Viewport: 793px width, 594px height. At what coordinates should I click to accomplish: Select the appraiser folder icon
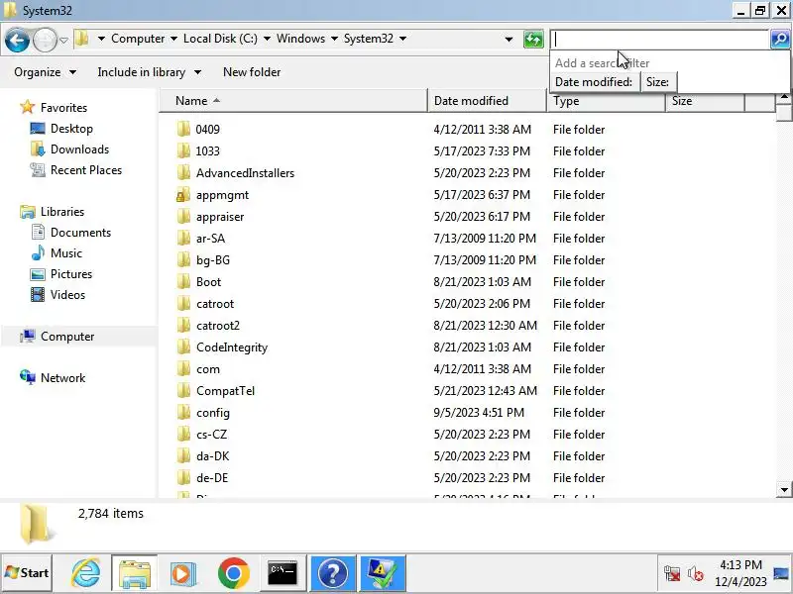pyautogui.click(x=183, y=216)
